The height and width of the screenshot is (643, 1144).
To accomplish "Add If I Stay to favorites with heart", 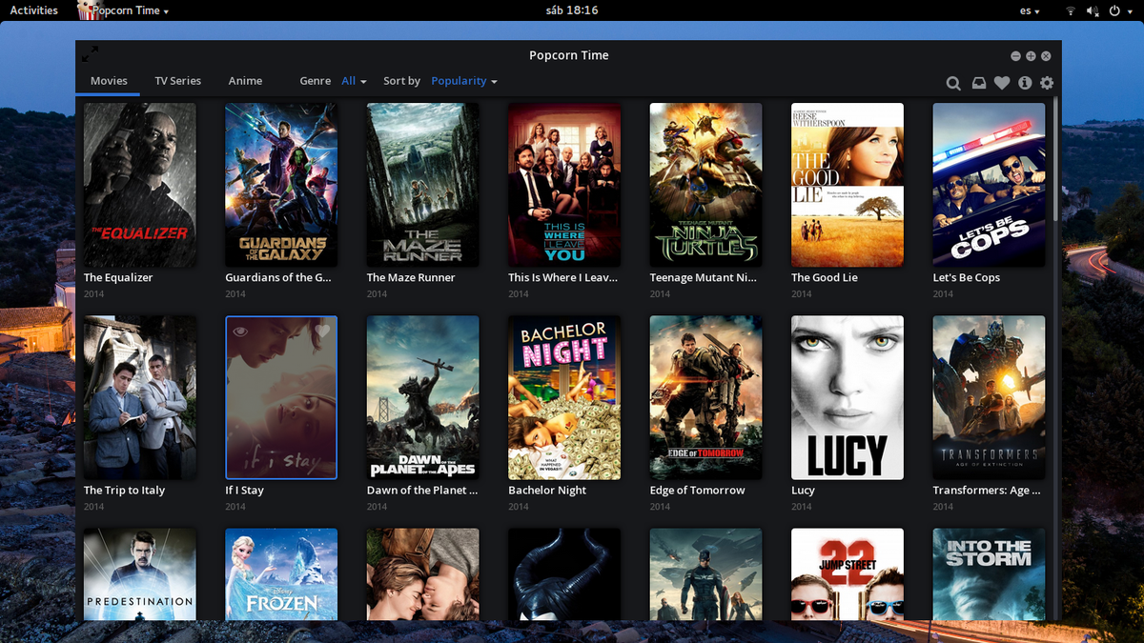I will [322, 331].
